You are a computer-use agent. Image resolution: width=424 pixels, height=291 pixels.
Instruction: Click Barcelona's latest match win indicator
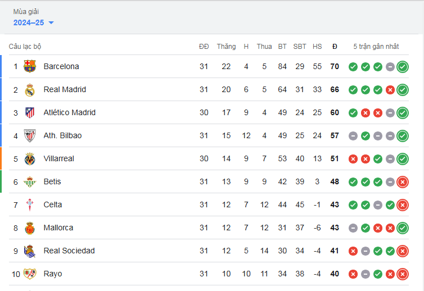tap(403, 67)
